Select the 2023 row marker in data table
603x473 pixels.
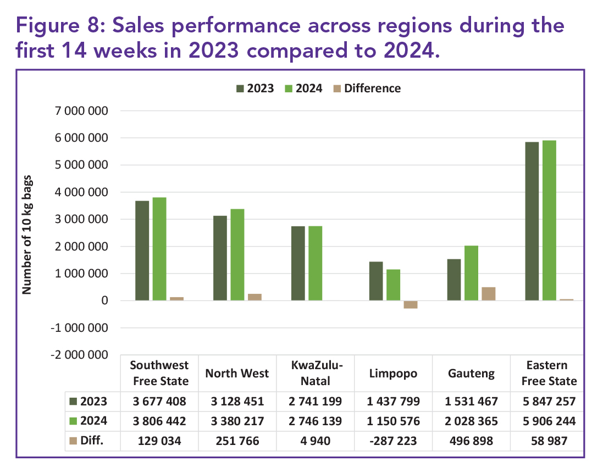tap(73, 401)
